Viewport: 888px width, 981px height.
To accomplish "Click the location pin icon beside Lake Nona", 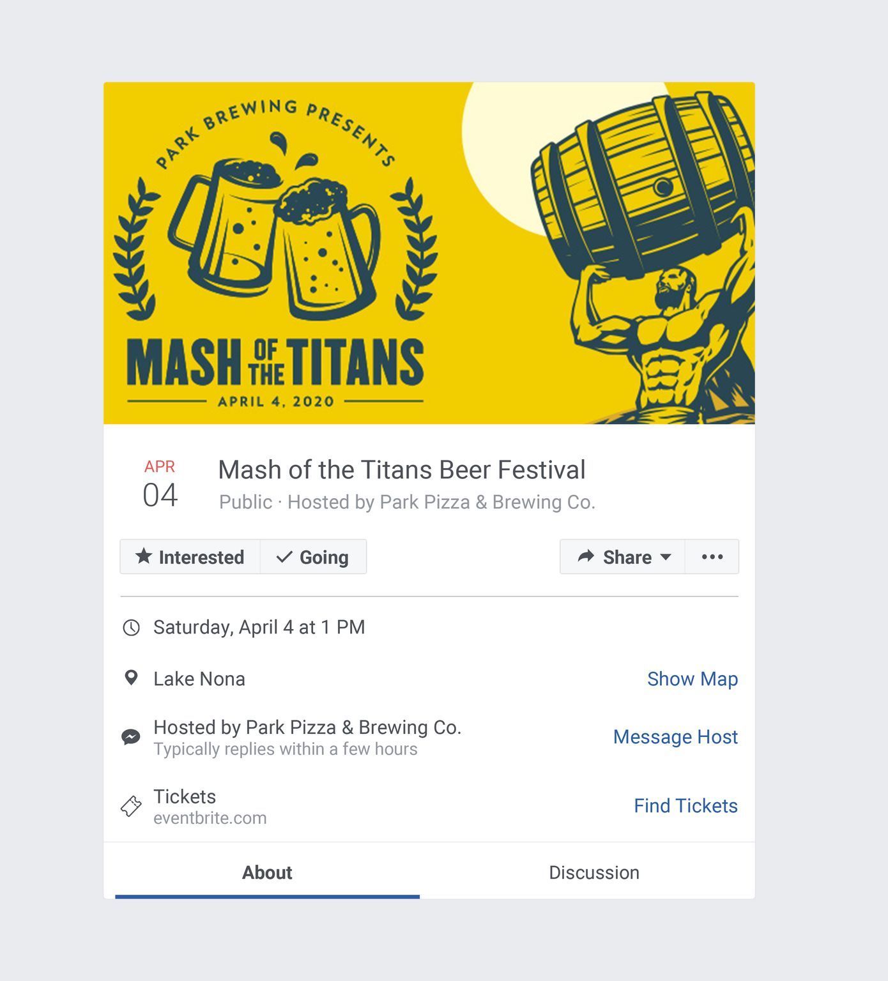I will (130, 678).
